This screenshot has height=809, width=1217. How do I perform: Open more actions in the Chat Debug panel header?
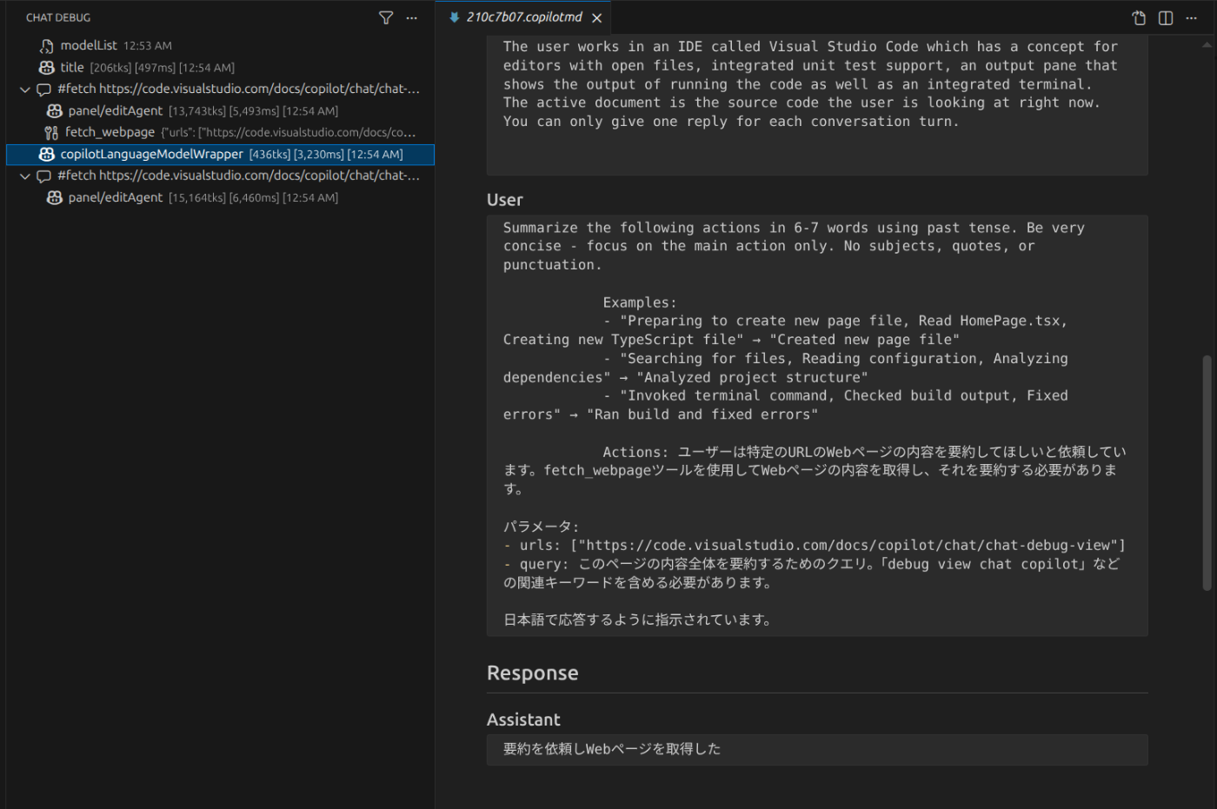[411, 17]
